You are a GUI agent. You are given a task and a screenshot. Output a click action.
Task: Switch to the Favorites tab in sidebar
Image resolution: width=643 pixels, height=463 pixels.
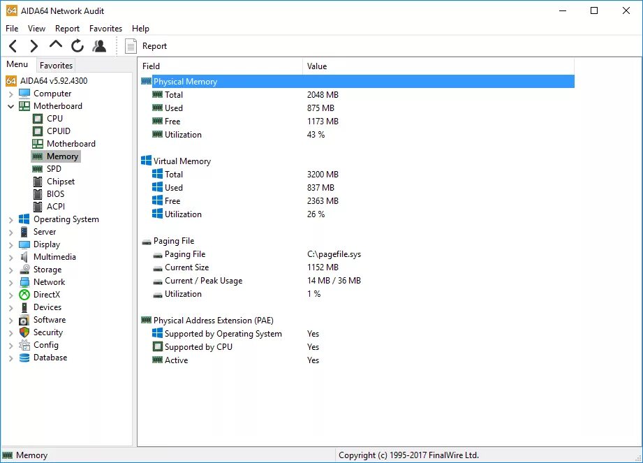click(x=56, y=65)
